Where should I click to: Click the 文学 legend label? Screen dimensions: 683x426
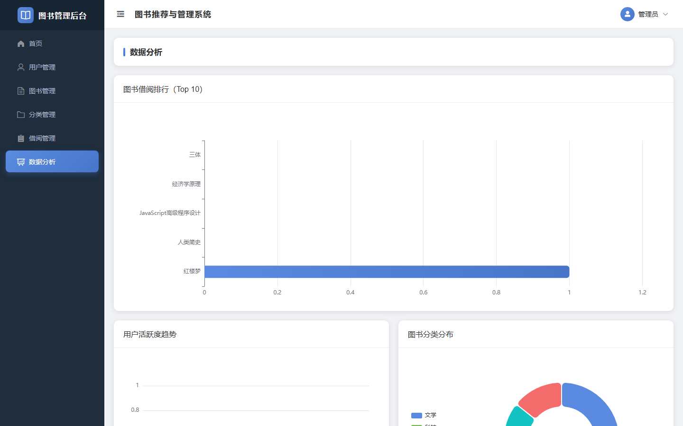tap(431, 415)
